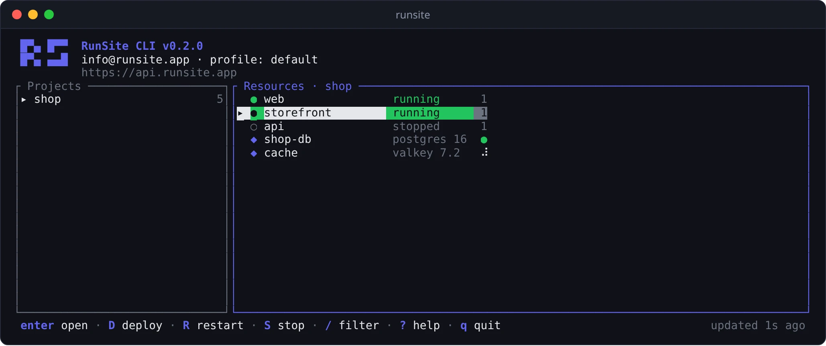This screenshot has height=346, width=826.
Task: Click the R restart shortcut
Action: [x=213, y=325]
